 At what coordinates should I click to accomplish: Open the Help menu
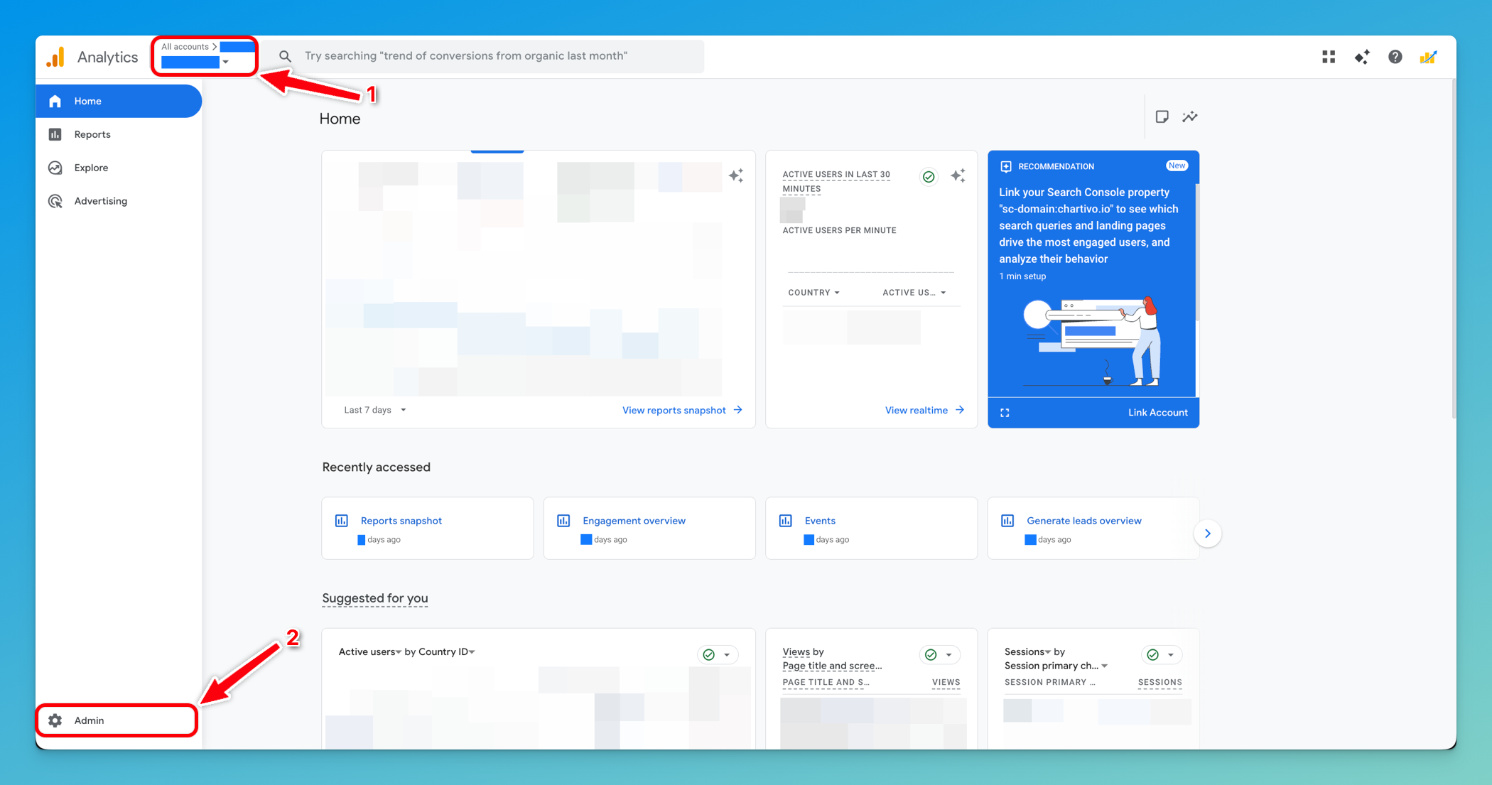(x=1395, y=57)
